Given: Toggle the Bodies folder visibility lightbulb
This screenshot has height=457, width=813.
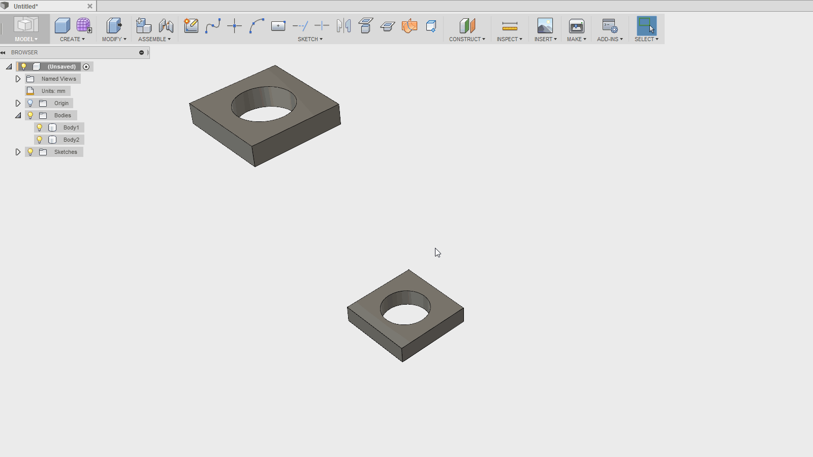Looking at the screenshot, I should click(30, 115).
